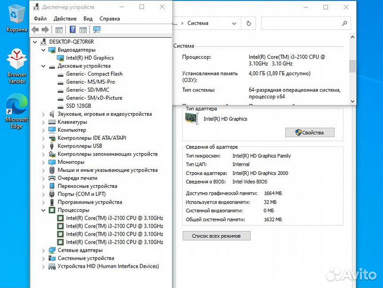The height and width of the screenshot is (288, 383).
Task: Click the adapter card image in Тип адаптера
Action: [192, 119]
